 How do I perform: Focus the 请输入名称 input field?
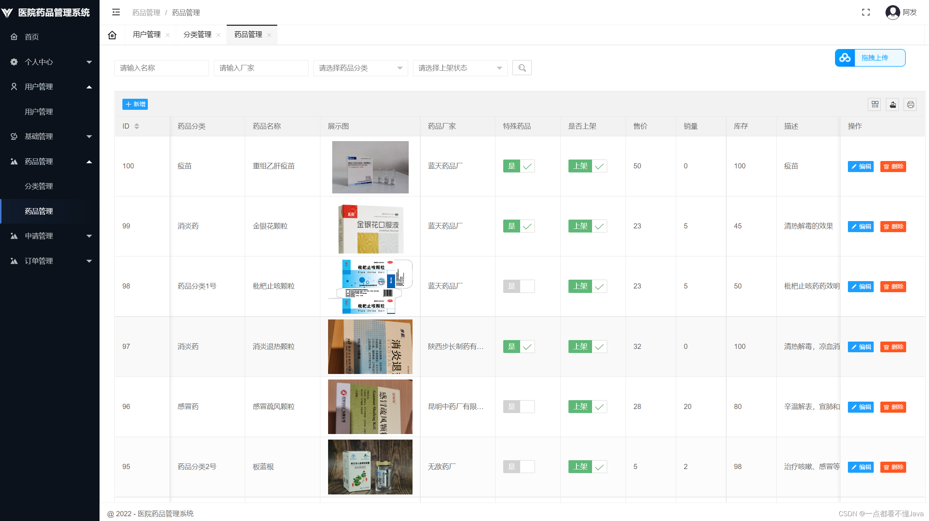coord(161,68)
